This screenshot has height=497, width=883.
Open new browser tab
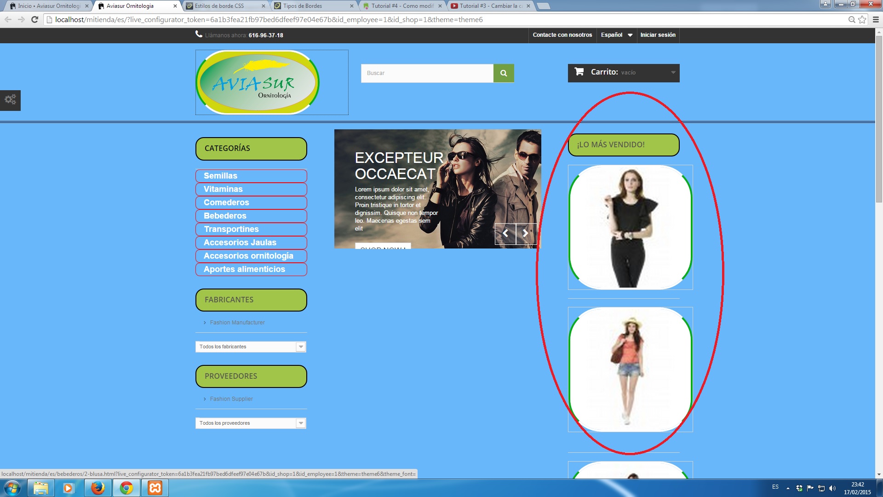(543, 6)
